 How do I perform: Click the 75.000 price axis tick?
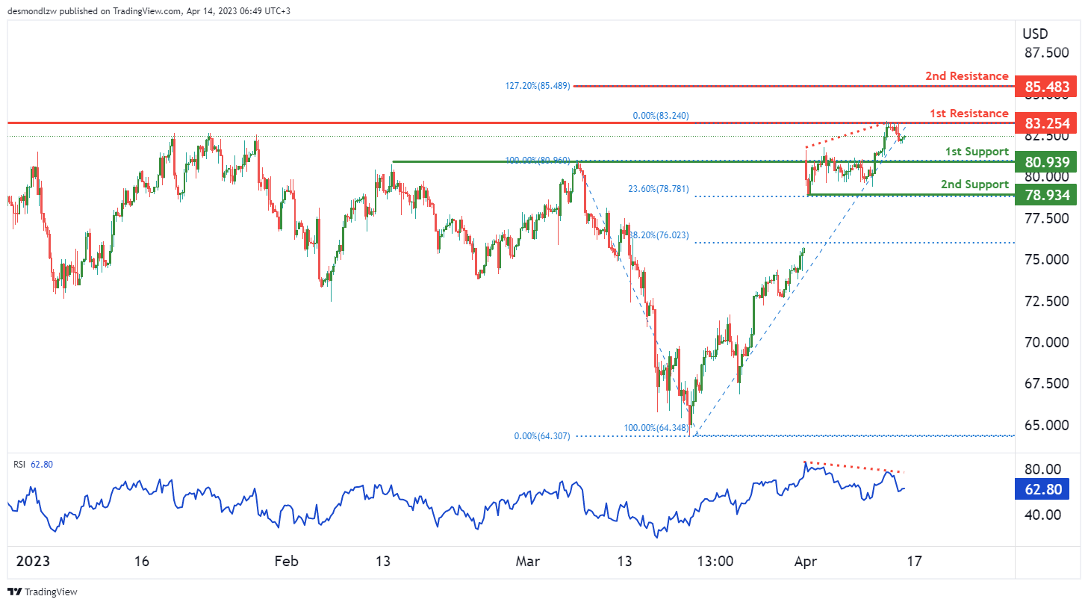1046,260
